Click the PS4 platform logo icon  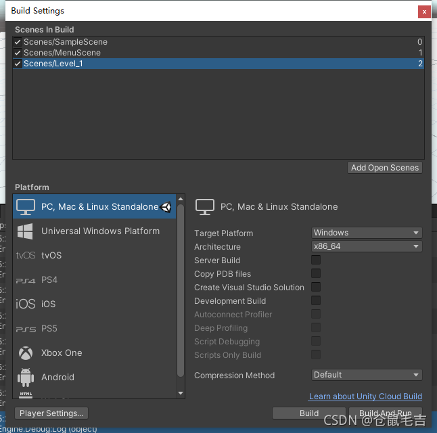point(26,280)
